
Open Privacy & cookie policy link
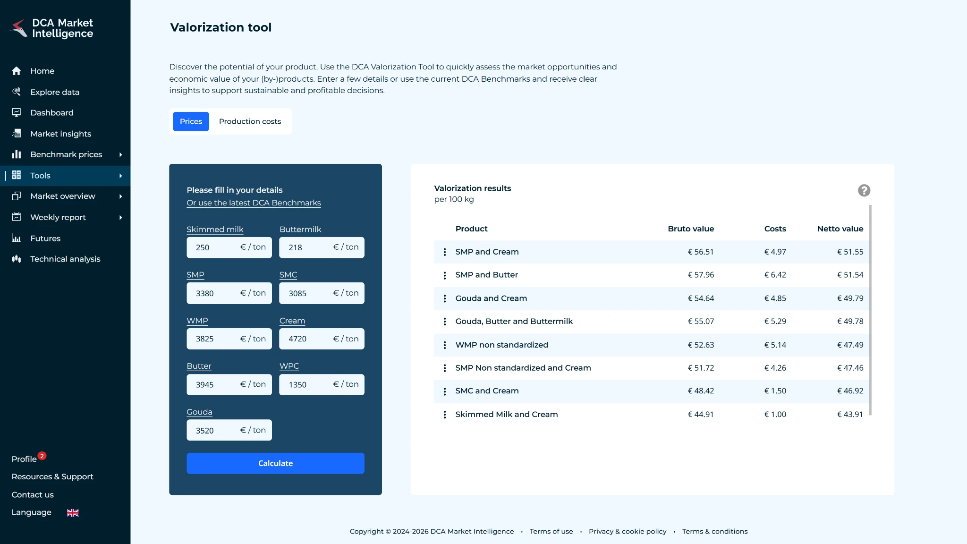point(628,532)
